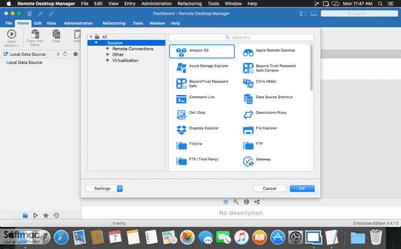Click the Settings button
Screen dimensions: 401x249
(x=102, y=189)
